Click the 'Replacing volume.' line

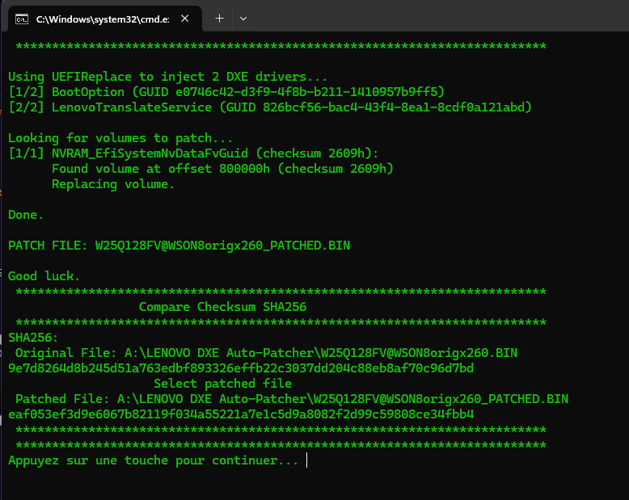click(113, 184)
